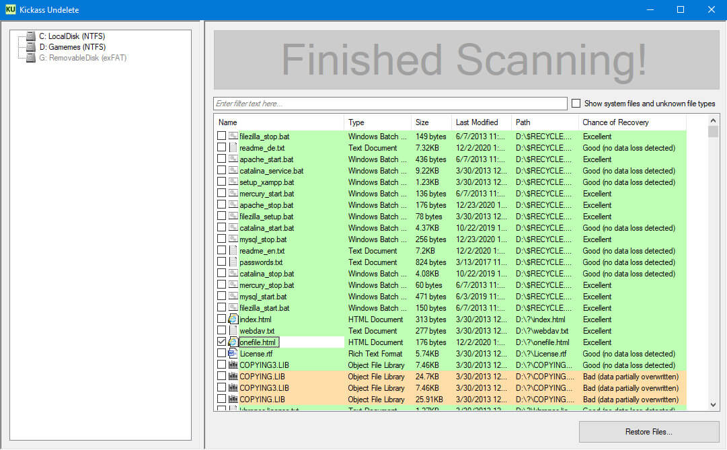
Task: Click the batch icon of mercury_start.bat
Action: pos(233,194)
